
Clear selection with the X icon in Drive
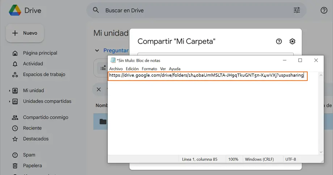click(x=99, y=89)
